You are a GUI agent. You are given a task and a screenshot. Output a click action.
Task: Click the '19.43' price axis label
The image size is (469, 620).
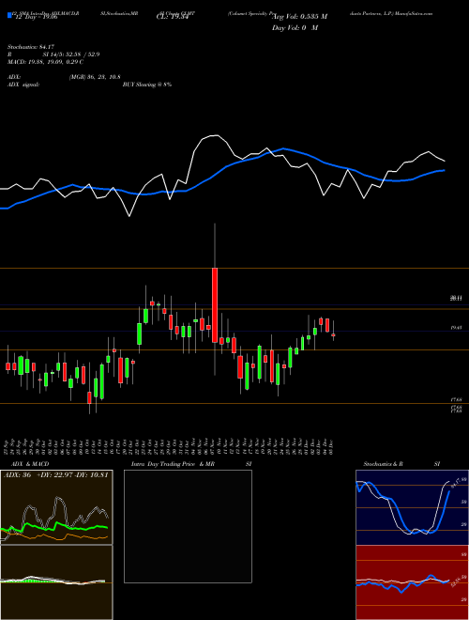pyautogui.click(x=456, y=328)
